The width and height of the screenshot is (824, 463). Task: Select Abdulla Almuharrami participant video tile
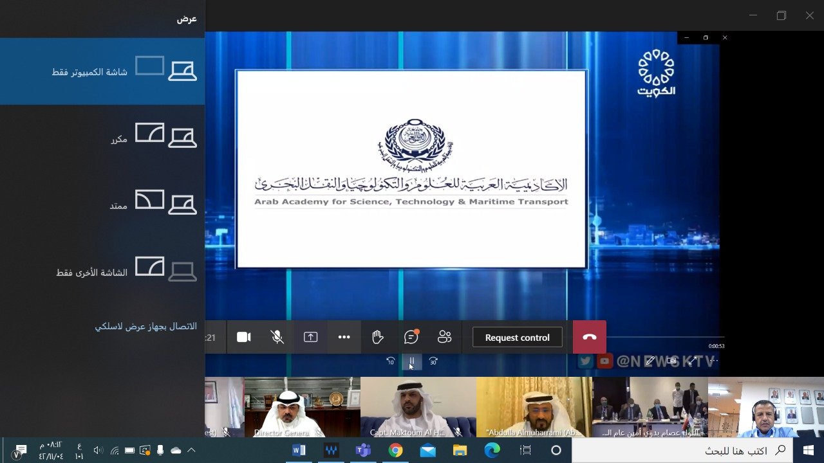[534, 408]
